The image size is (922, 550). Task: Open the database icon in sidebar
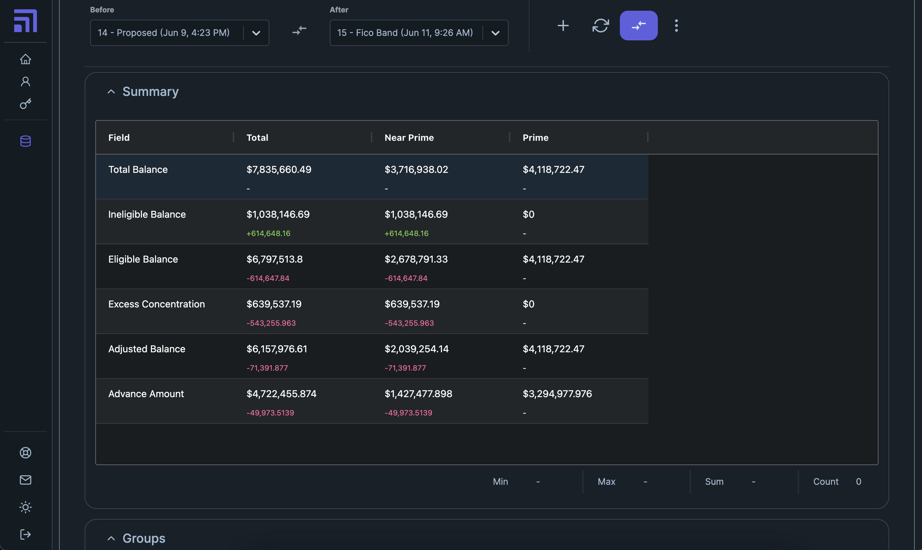pos(25,141)
